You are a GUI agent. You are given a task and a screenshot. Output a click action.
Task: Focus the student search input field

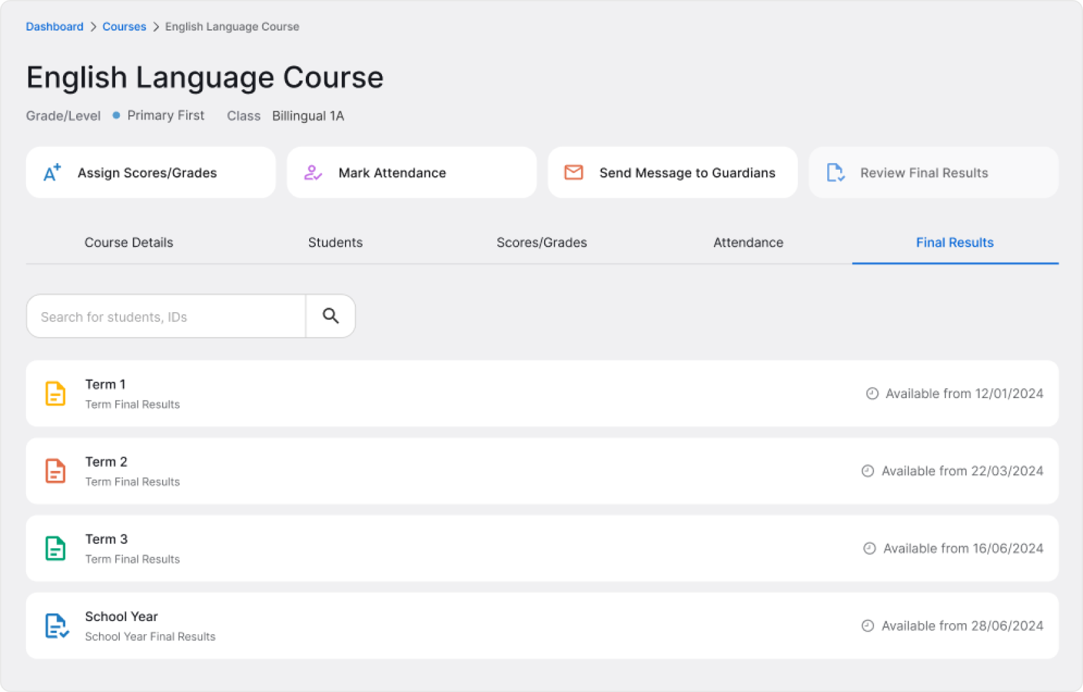[166, 317]
